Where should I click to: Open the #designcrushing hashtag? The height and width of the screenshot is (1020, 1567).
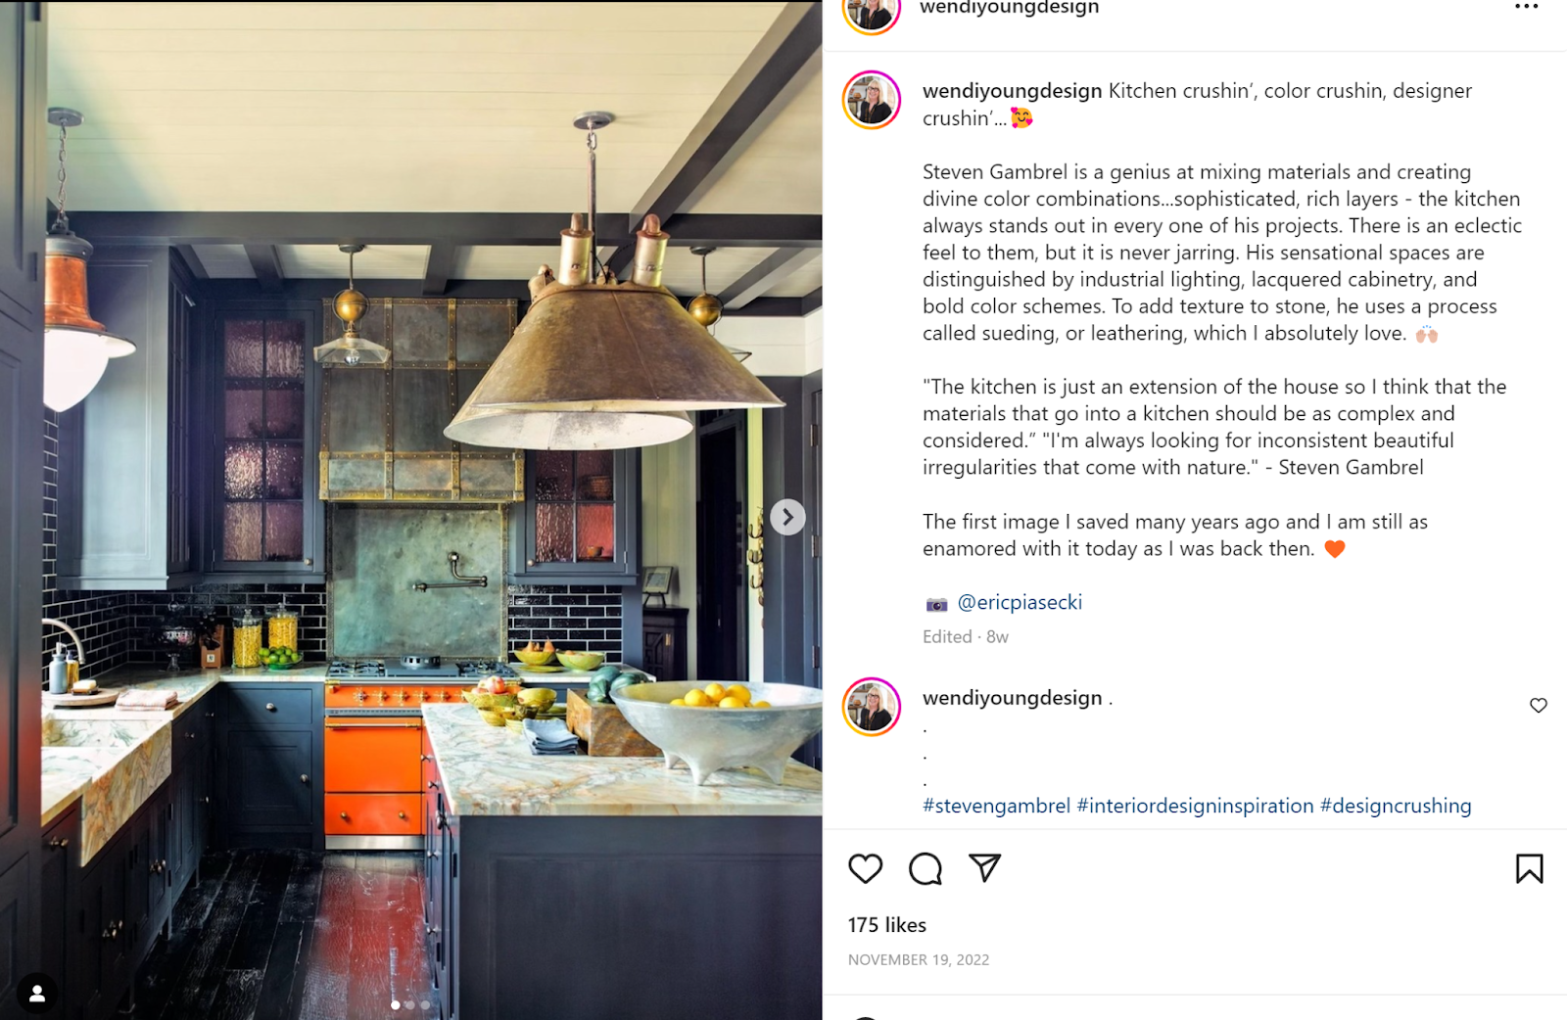(1396, 806)
